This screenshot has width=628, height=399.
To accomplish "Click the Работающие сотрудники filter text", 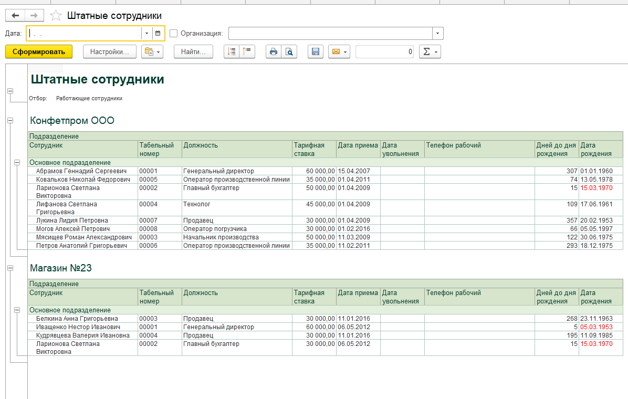I will (x=89, y=99).
